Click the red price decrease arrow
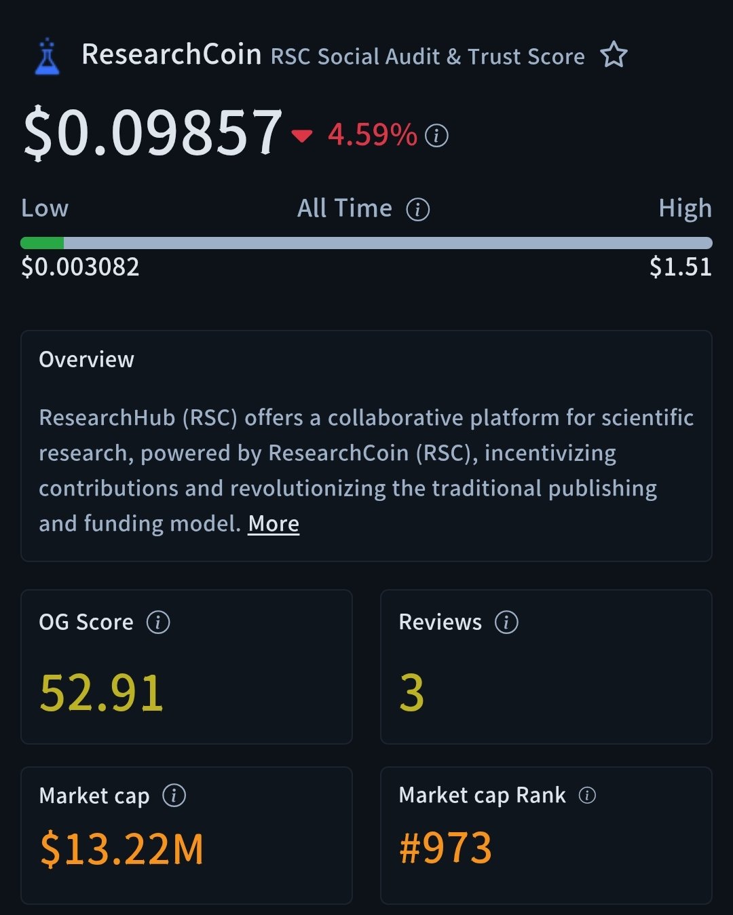The image size is (733, 915). coord(301,136)
